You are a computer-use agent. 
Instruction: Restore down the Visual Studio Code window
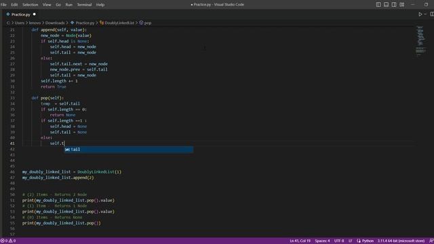pos(427,5)
